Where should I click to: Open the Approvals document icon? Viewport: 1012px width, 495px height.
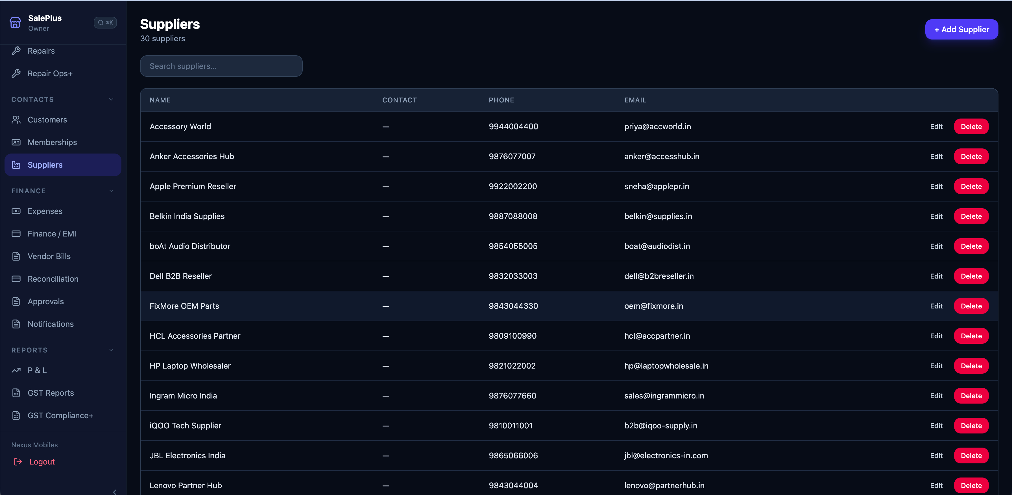click(16, 301)
